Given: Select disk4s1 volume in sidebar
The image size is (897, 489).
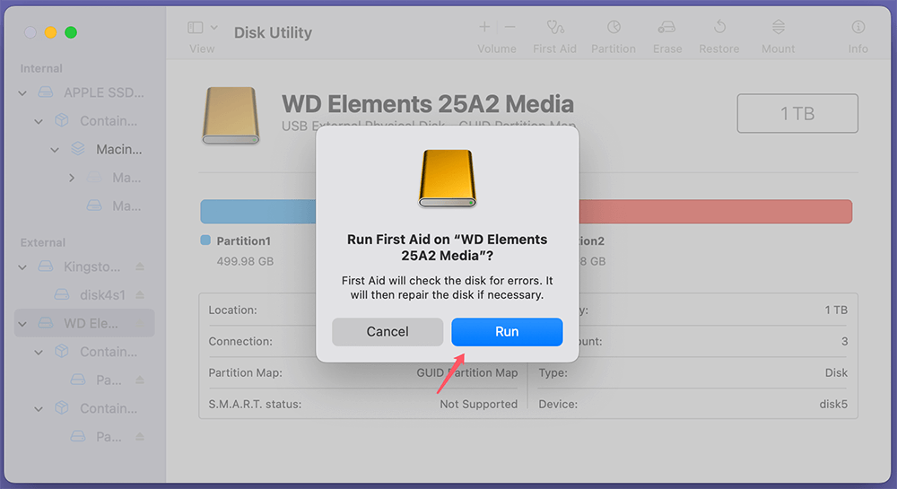Looking at the screenshot, I should click(102, 295).
